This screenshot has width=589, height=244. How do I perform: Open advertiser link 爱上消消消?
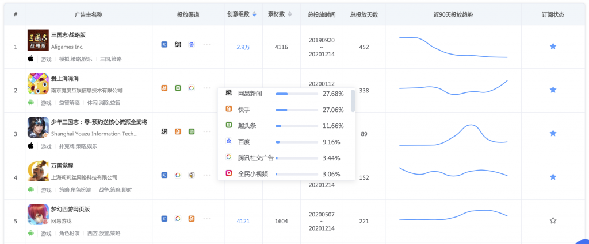(x=65, y=78)
